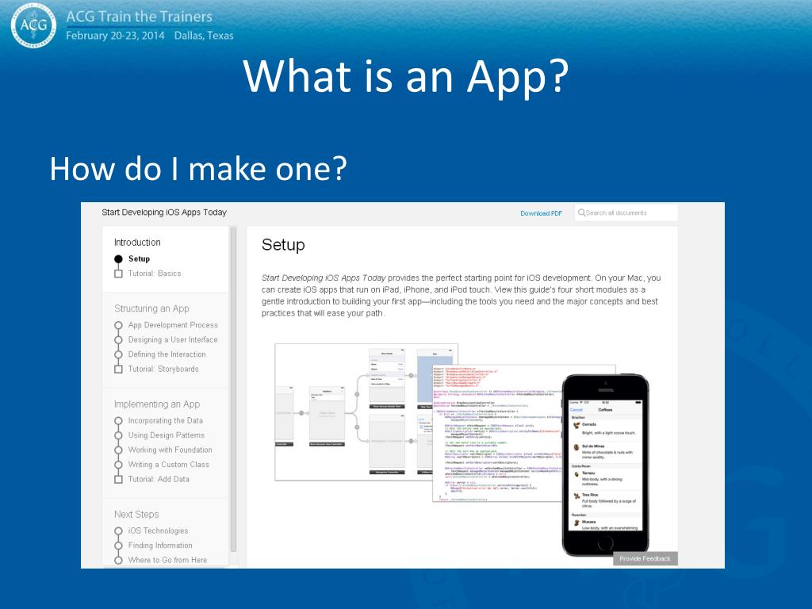Click the search magnifier icon
812x609 pixels.
point(581,213)
